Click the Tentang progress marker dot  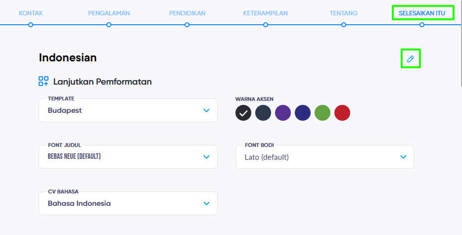[344, 25]
